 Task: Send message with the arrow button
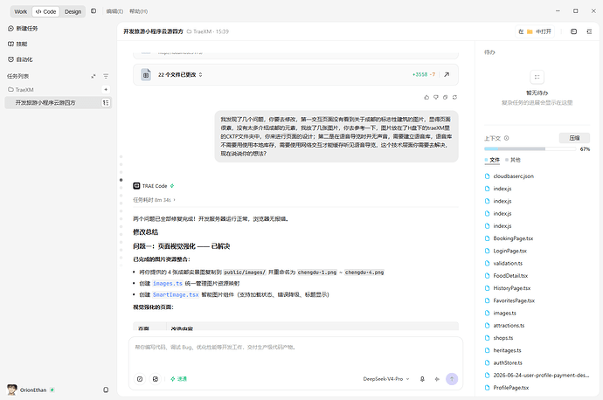pos(452,379)
